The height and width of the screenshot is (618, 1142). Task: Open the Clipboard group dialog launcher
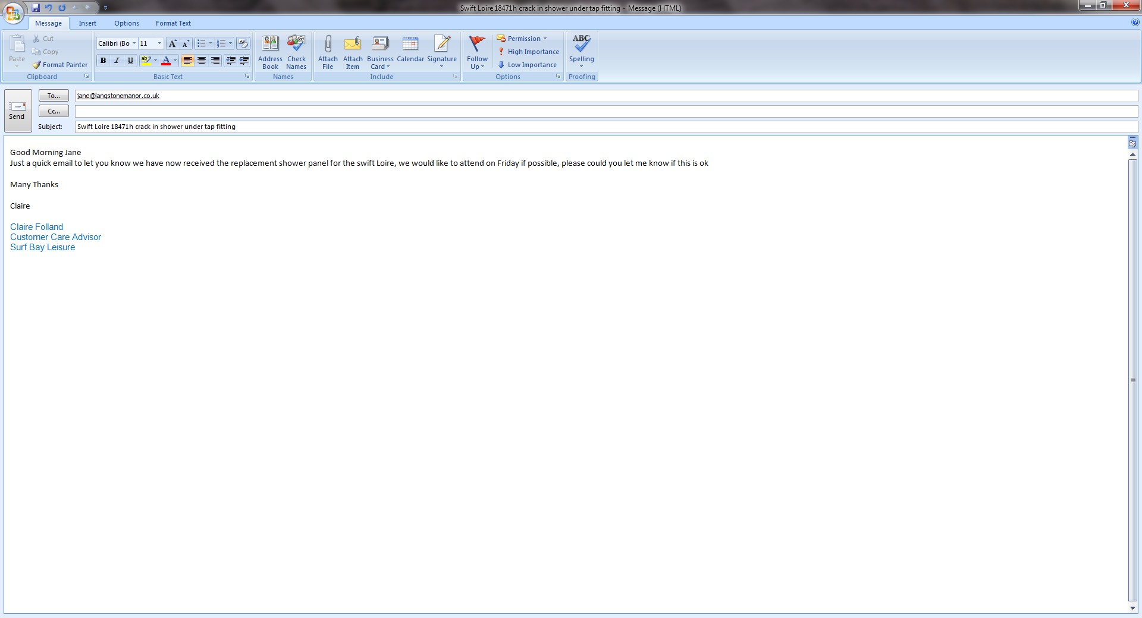pyautogui.click(x=87, y=77)
